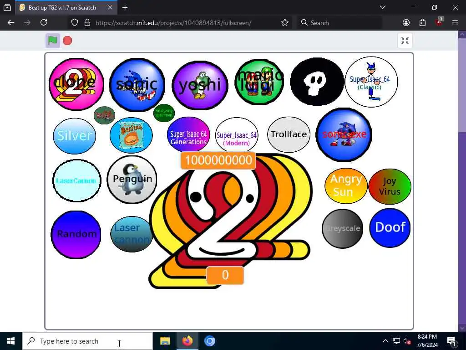
Task: Select the sonic.exe bubble with red text
Action: point(344,134)
